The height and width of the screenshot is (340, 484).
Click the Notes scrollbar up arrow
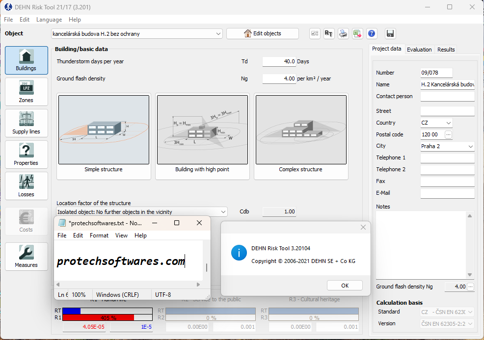coord(470,216)
